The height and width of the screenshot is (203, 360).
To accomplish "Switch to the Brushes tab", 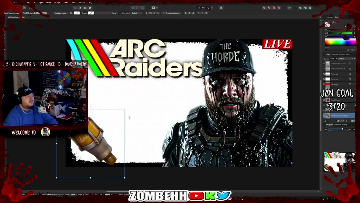I will 342,54.
